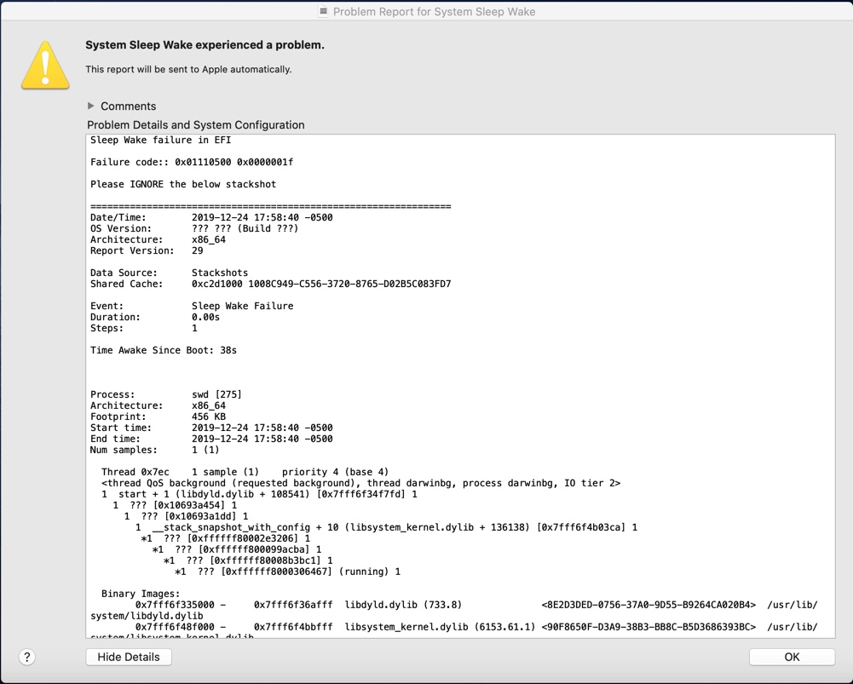Viewport: 853px width, 684px height.
Task: Open help with the question mark button
Action: (x=27, y=657)
